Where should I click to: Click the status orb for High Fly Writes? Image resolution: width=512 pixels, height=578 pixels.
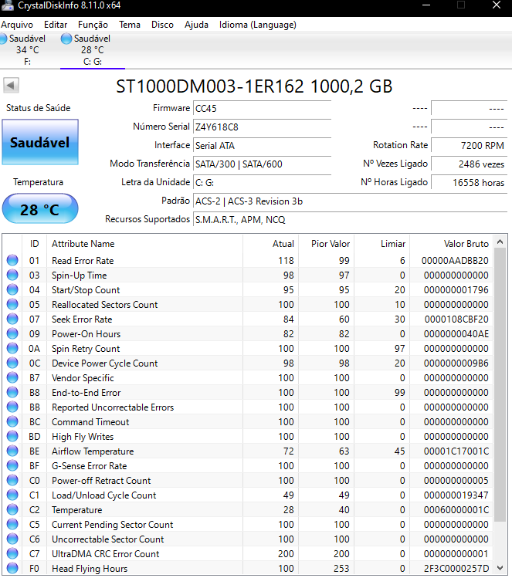coord(12,437)
